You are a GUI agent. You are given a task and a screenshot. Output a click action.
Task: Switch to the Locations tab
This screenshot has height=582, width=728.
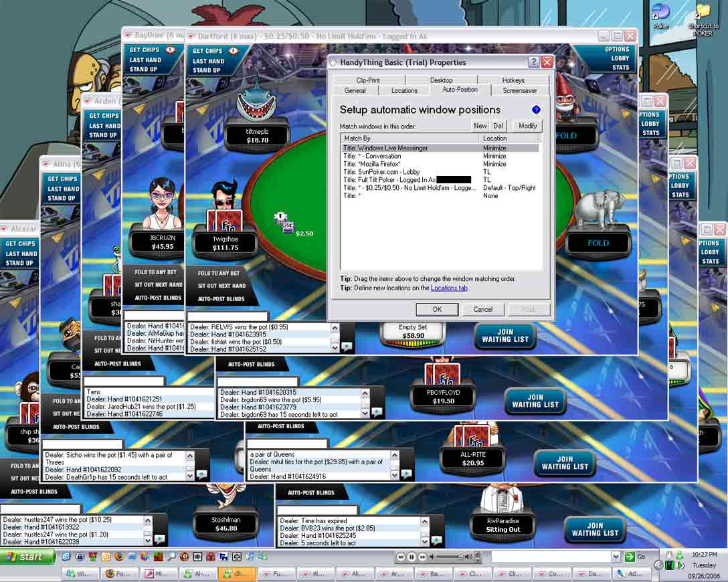click(x=404, y=90)
